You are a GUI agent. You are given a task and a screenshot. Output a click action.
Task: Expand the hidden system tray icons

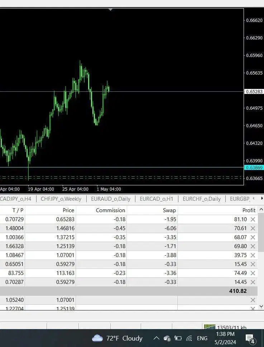pos(156,338)
